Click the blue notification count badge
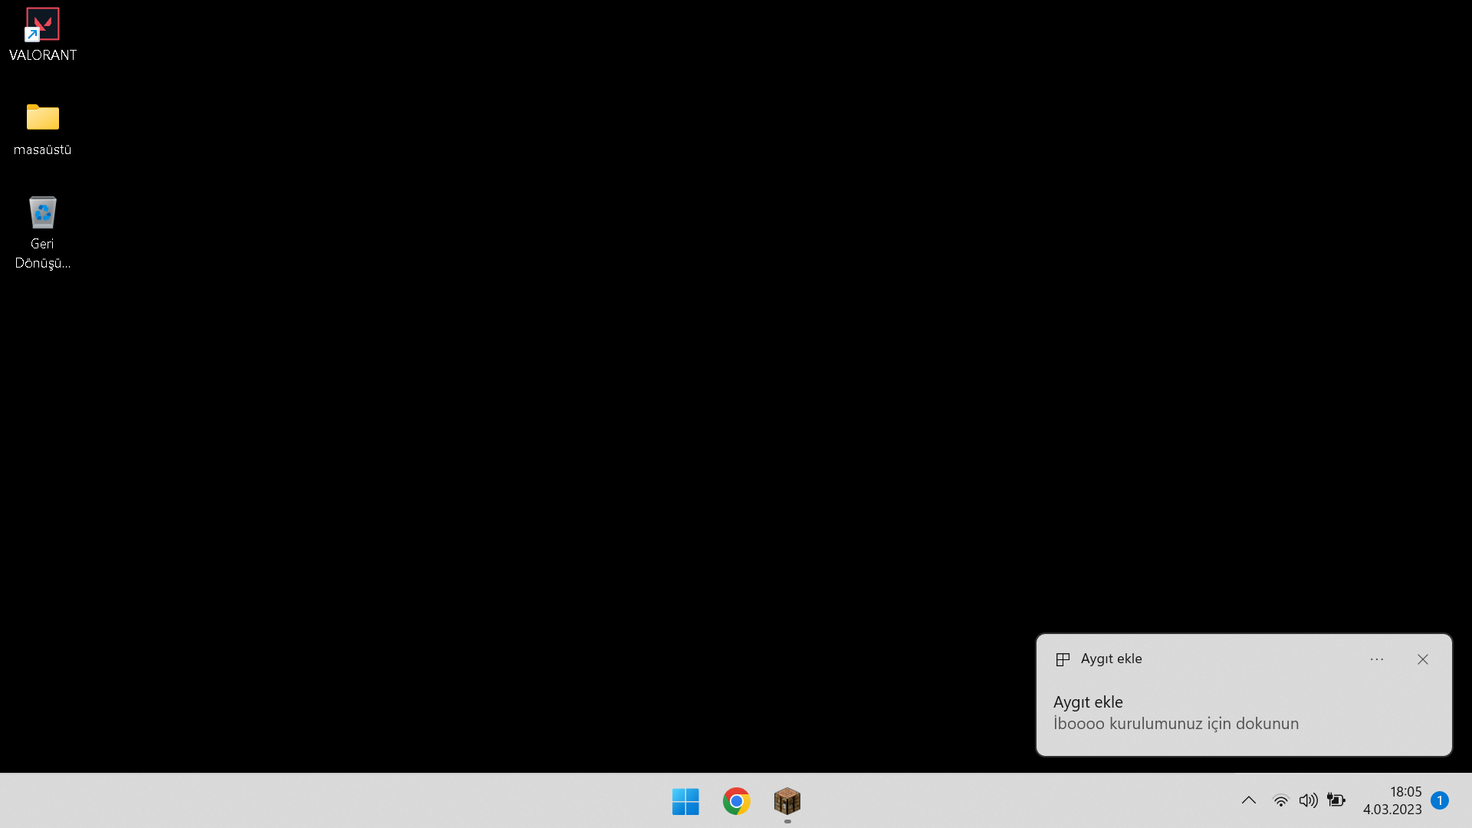1472x828 pixels. (x=1440, y=800)
